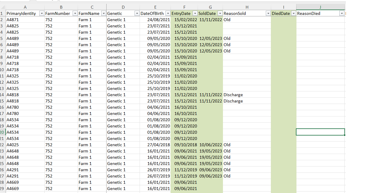381x193 pixels.
Task: Open the Genetic filter dropdown
Action: (137, 13)
